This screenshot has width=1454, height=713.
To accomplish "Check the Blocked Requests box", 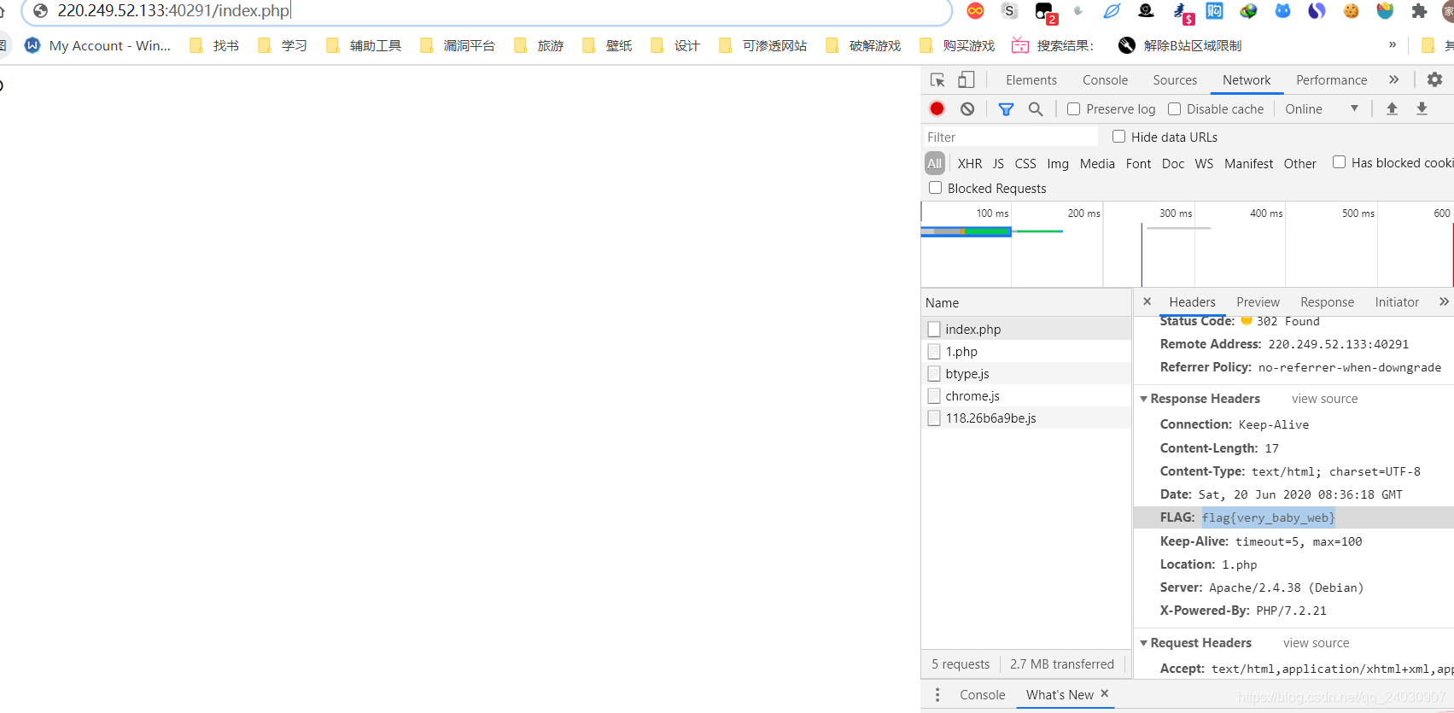I will [935, 188].
